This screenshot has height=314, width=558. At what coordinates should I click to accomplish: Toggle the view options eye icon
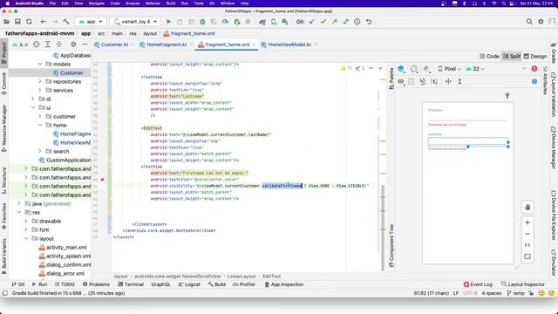[401, 81]
